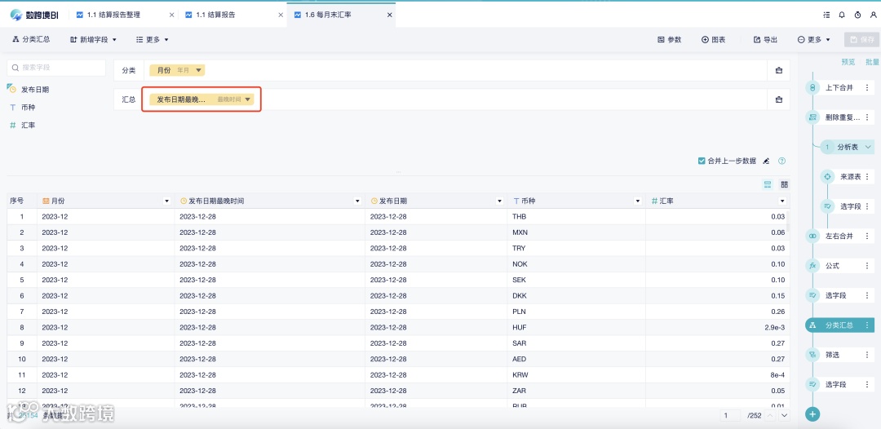Image resolution: width=881 pixels, height=429 pixels.
Task: Open the left toolbar 更多 dropdown
Action: (153, 39)
